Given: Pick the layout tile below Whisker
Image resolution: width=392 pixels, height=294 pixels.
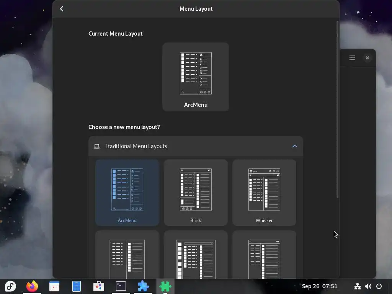Looking at the screenshot, I should tap(264, 255).
